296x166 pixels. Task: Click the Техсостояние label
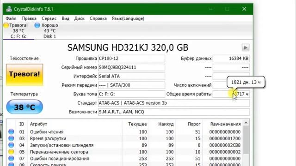[24, 59]
